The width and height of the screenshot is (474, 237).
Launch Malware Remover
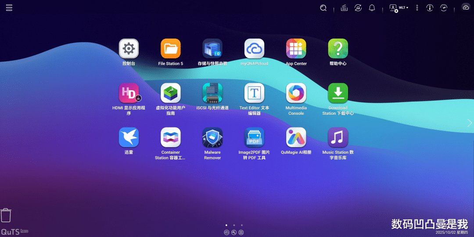pyautogui.click(x=212, y=138)
